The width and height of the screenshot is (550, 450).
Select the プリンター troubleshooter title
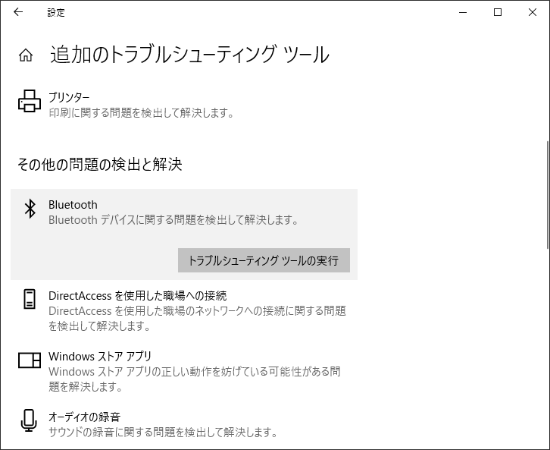69,97
